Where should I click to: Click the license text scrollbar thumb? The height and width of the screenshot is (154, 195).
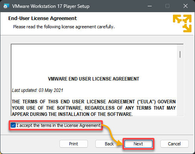[180, 54]
